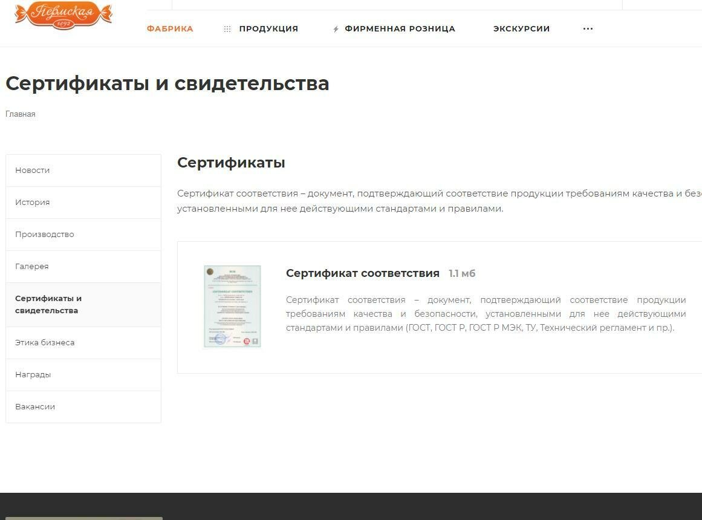Click the 1.1 мб file size label

pos(462,273)
